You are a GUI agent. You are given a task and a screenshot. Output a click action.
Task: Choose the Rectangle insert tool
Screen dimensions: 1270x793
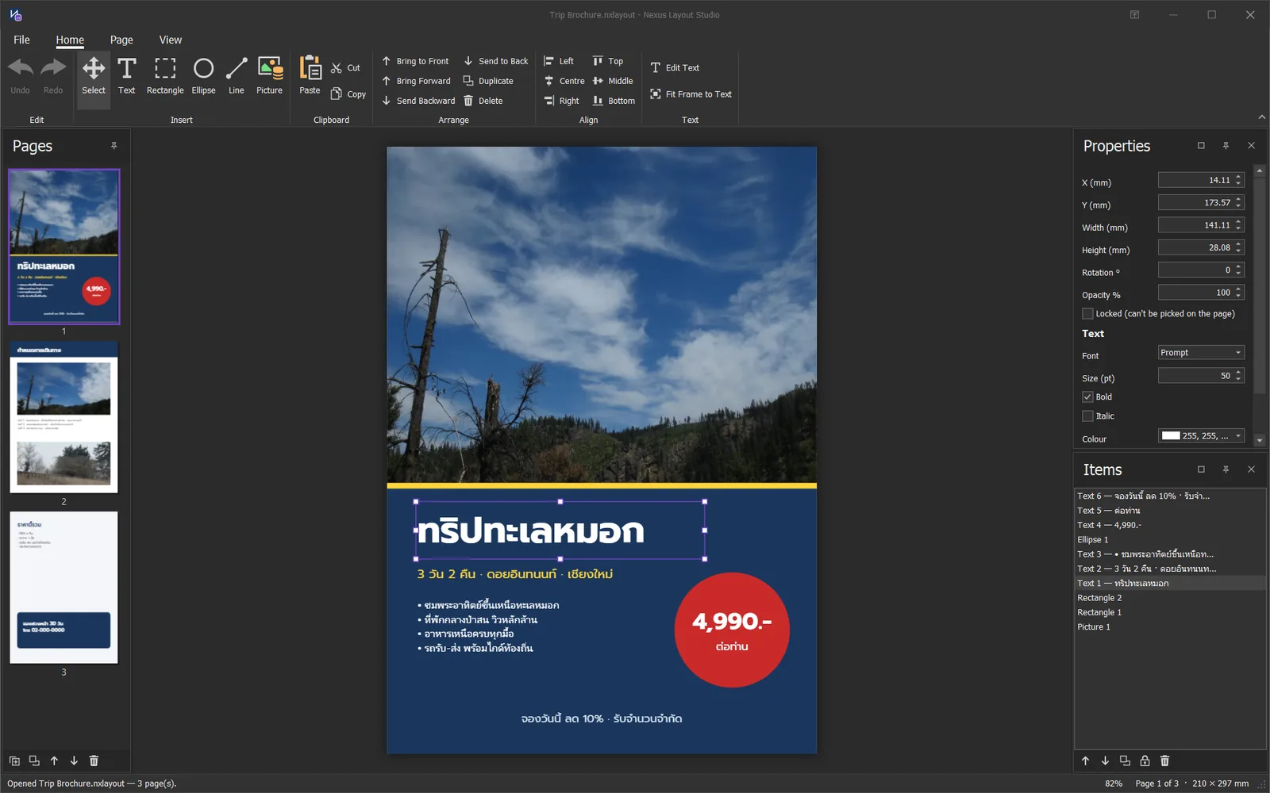[165, 76]
